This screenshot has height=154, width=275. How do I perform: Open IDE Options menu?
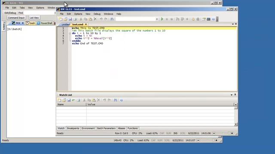[78, 14]
